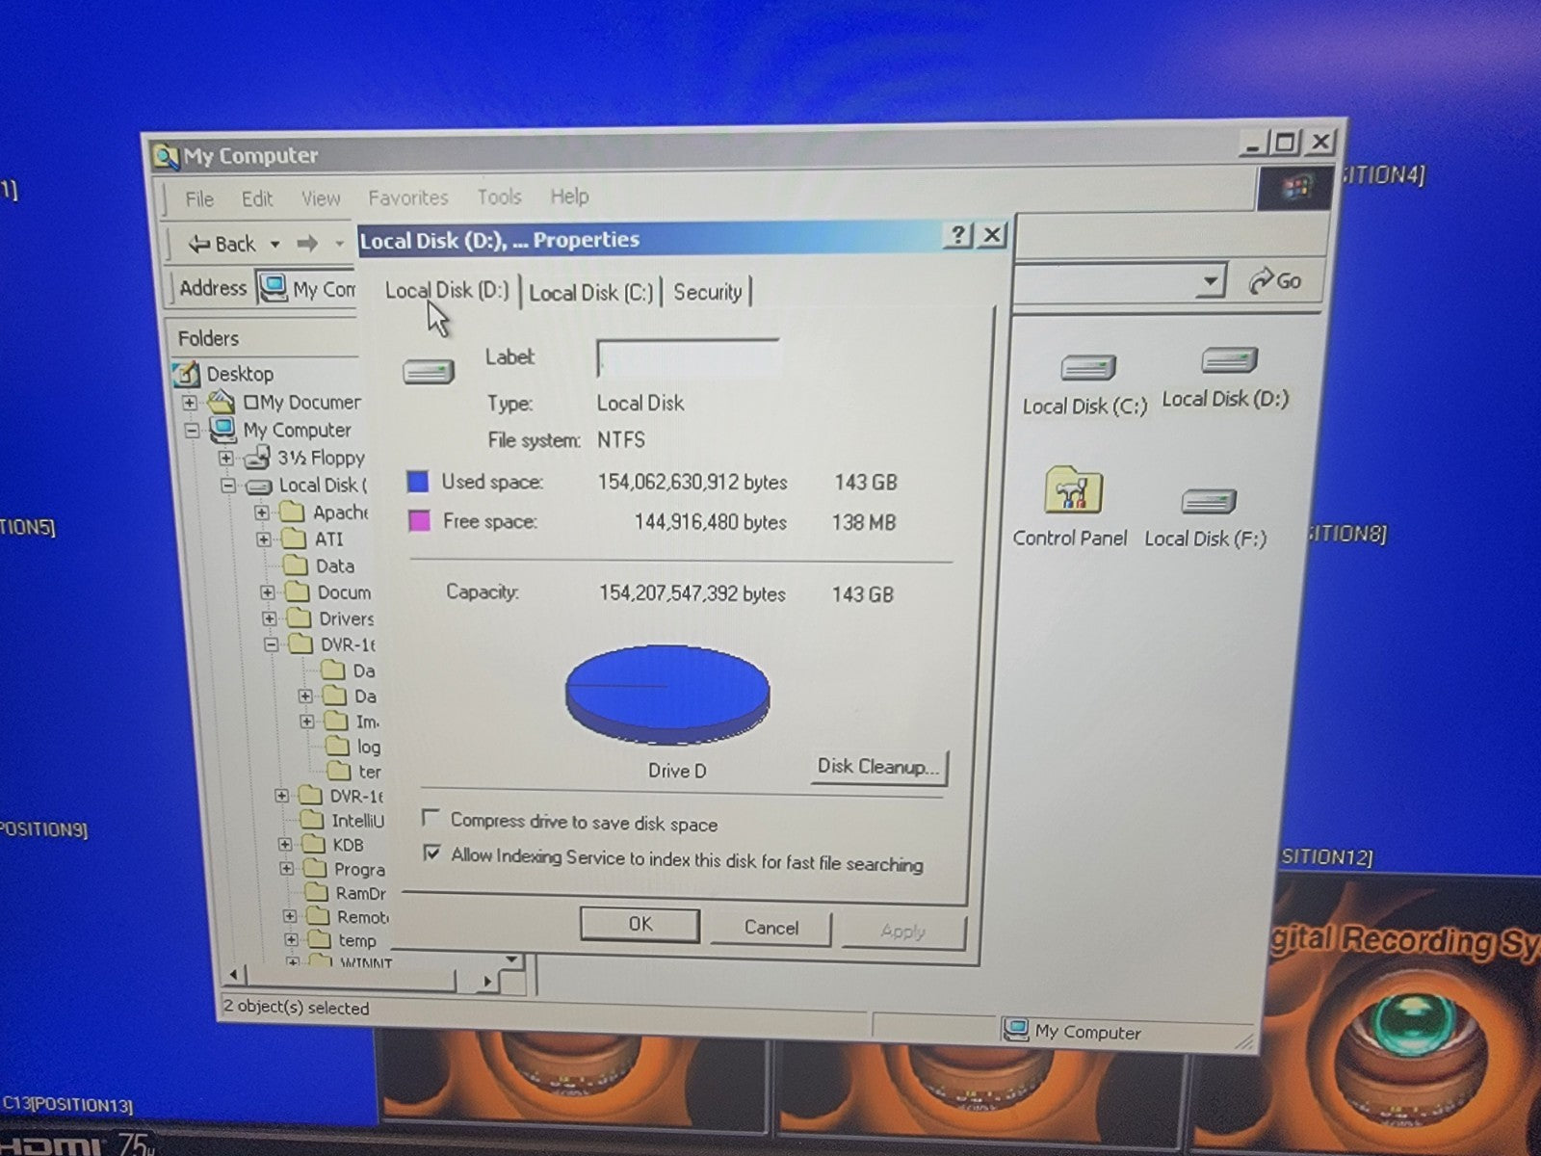Open the Control Panel icon
Image resolution: width=1541 pixels, height=1156 pixels.
1072,491
